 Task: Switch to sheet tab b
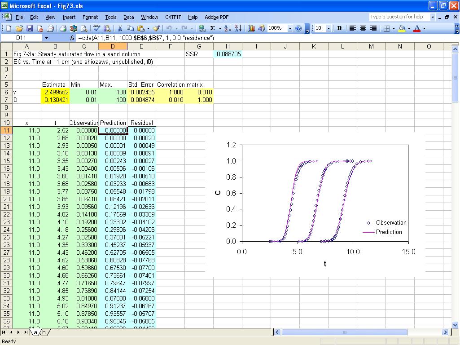pyautogui.click(x=44, y=332)
